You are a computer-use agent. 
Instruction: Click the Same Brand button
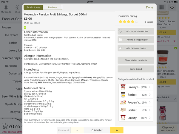[136, 69]
